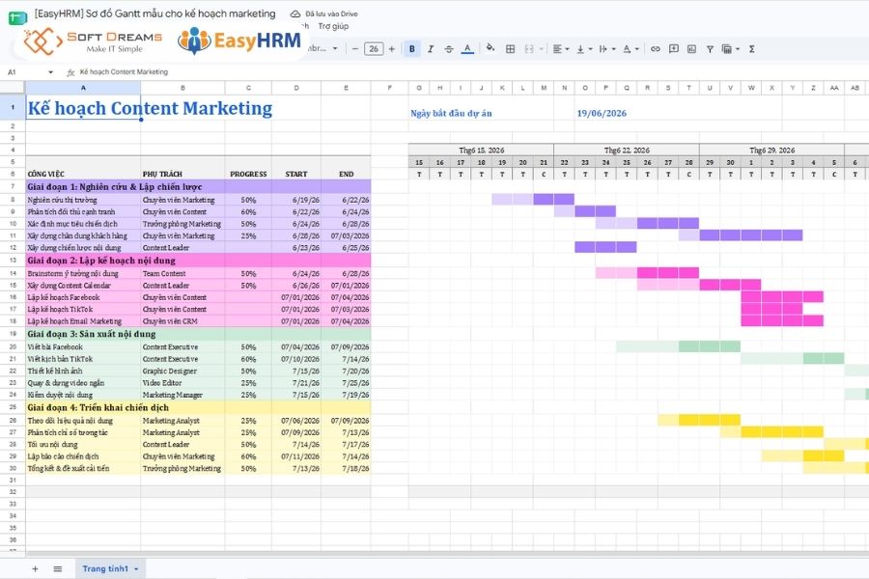
Task: Select Trang tính1 sheet tab
Action: point(105,568)
